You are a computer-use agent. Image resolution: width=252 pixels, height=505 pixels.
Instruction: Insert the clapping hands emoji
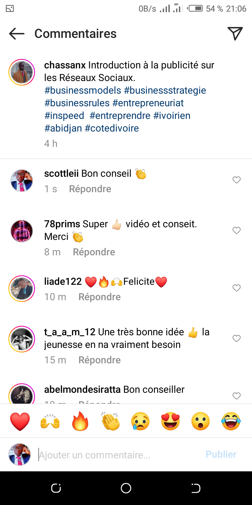[x=111, y=421]
